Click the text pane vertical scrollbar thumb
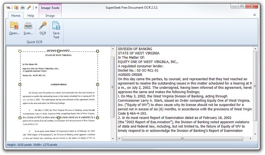This screenshot has width=265, height=155. pyautogui.click(x=255, y=86)
